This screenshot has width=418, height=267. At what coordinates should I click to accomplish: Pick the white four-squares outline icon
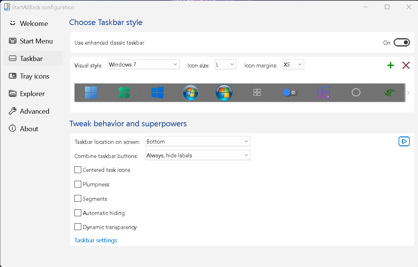click(x=257, y=92)
